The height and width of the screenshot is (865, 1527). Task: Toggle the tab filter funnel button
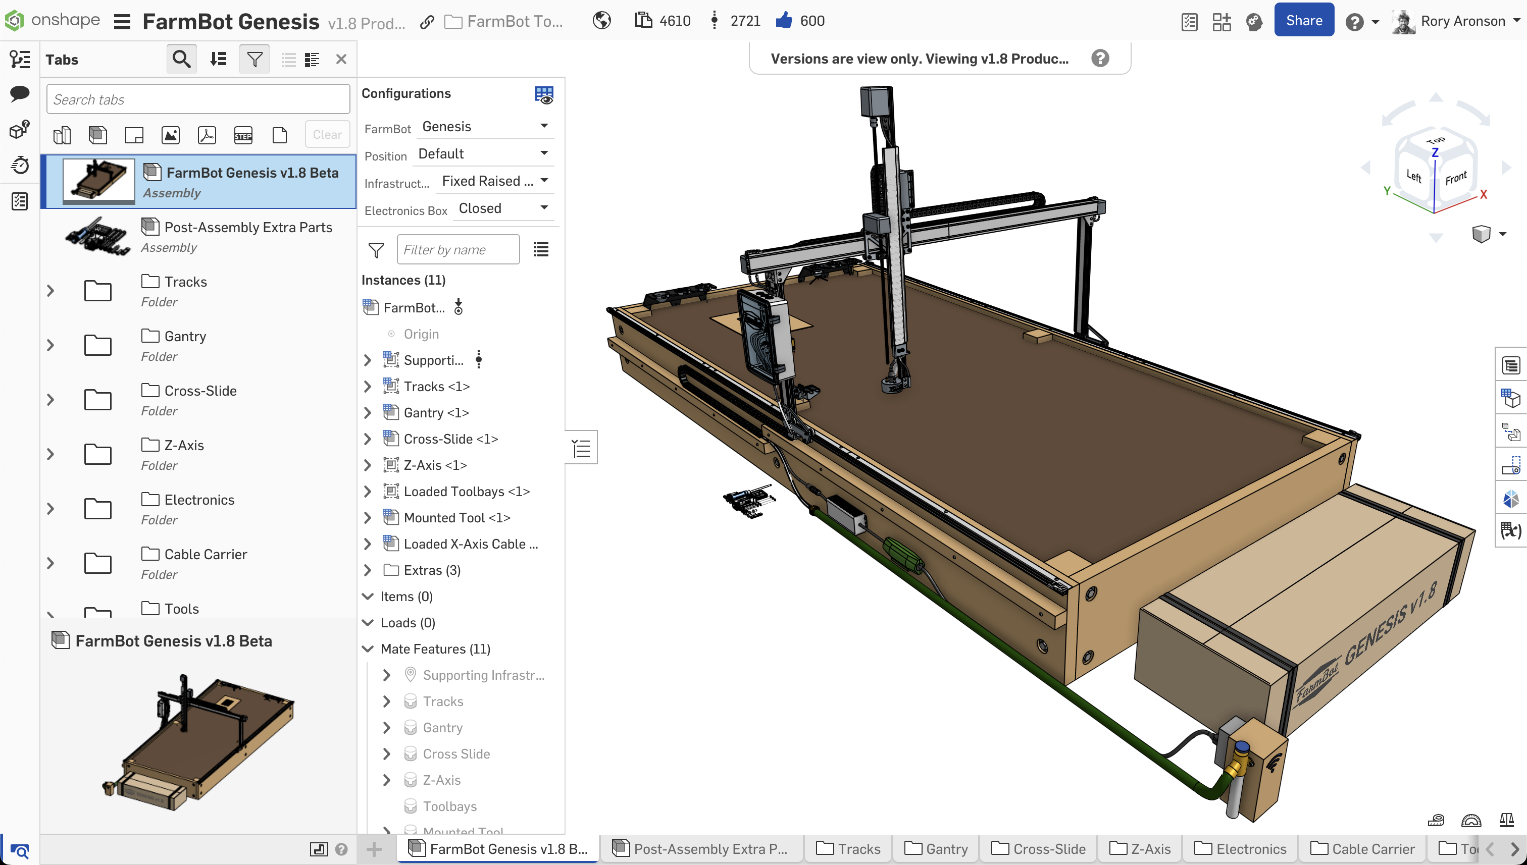pos(254,59)
